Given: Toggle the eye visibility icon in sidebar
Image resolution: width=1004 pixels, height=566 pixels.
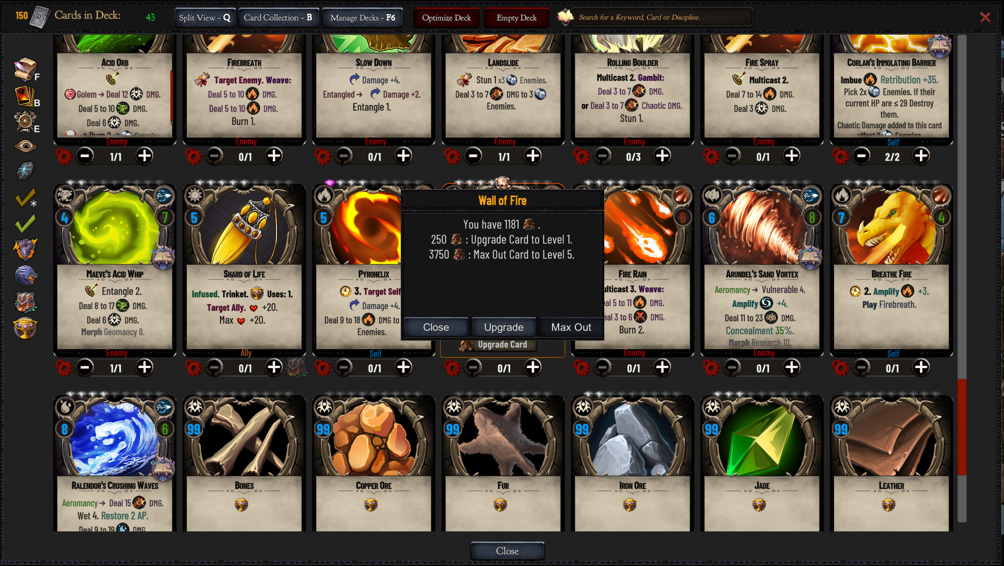Looking at the screenshot, I should pyautogui.click(x=25, y=146).
